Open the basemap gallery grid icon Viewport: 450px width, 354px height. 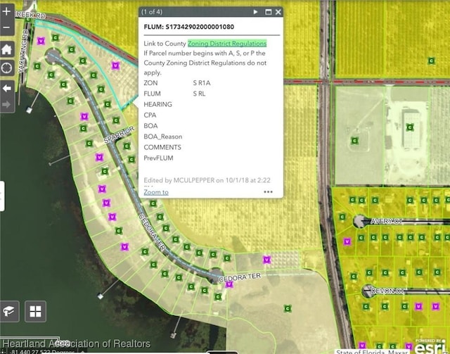coord(35,311)
